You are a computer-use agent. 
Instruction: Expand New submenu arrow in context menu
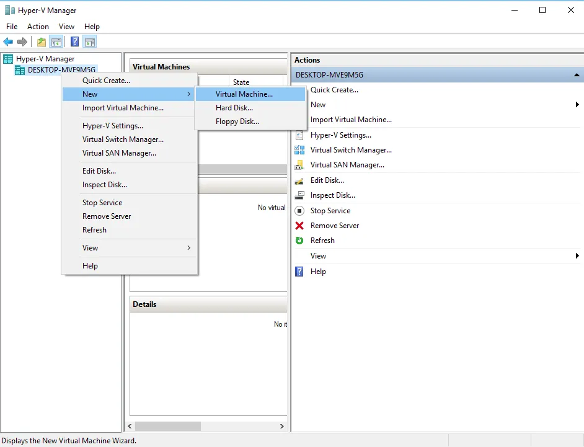coord(189,94)
